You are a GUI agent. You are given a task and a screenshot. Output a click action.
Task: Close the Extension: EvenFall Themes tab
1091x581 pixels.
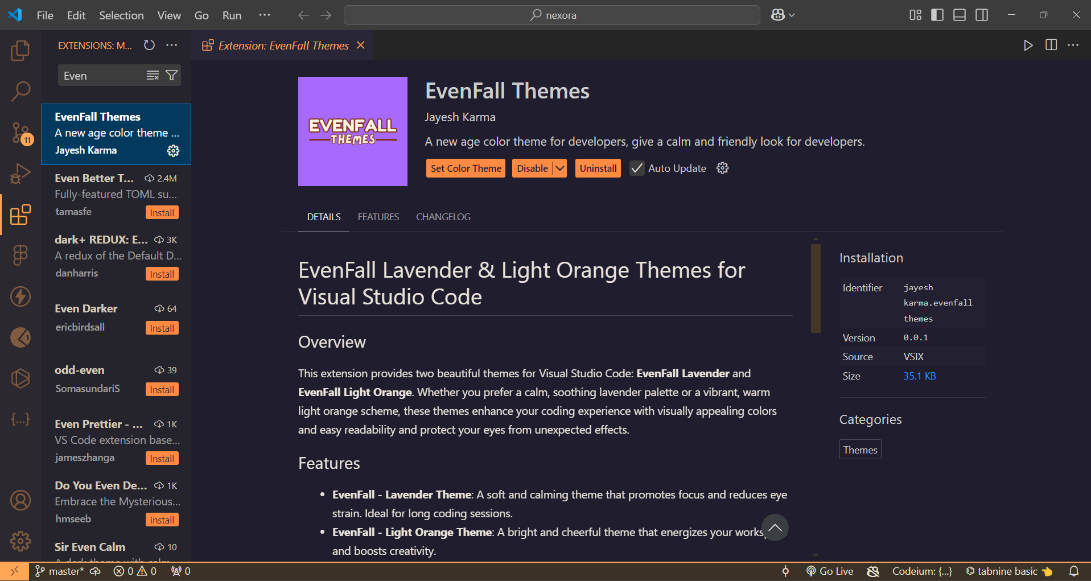[x=360, y=45]
